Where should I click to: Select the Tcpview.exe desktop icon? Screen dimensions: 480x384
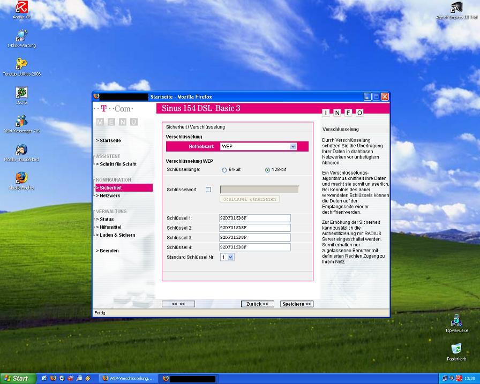click(x=456, y=323)
